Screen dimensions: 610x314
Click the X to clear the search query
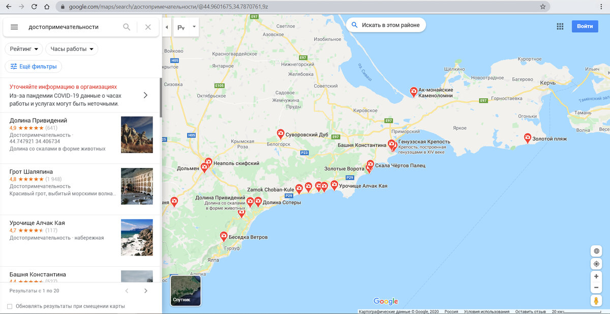click(148, 27)
